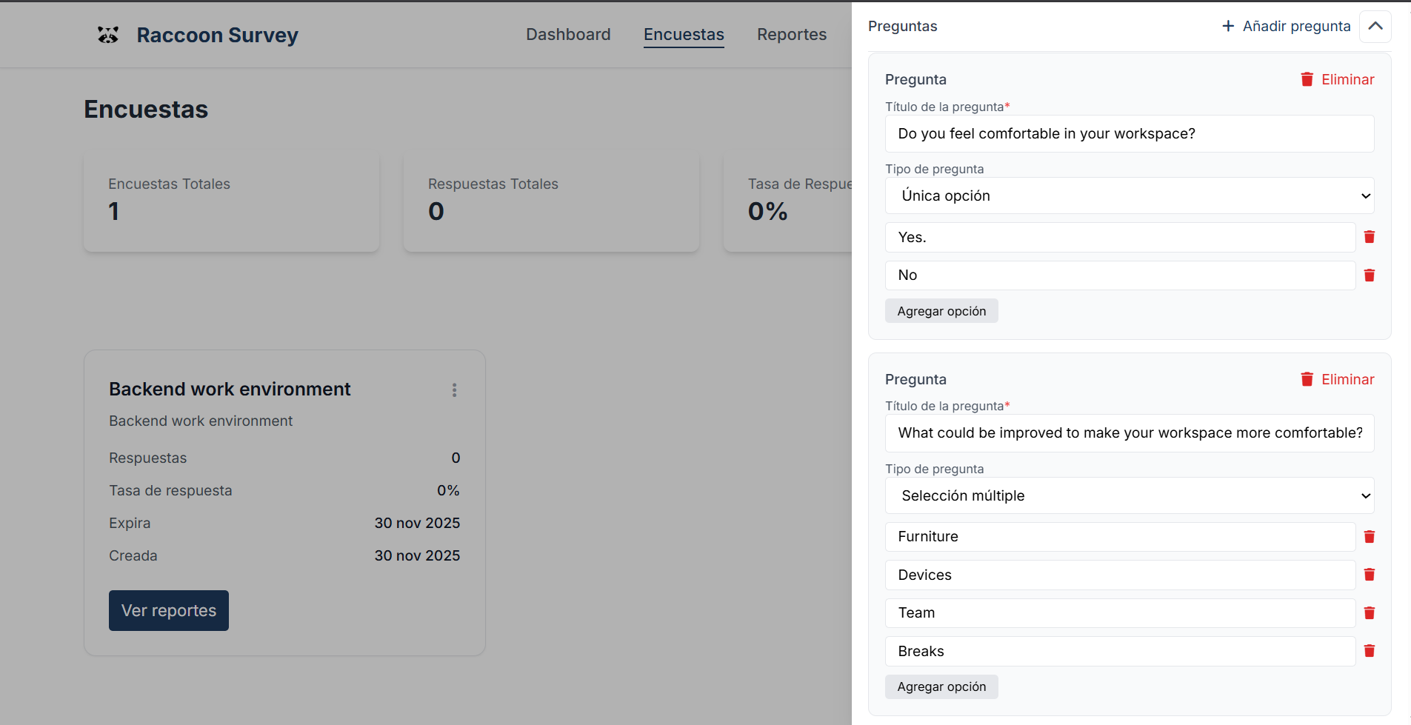Open the 'Única opción' question type dropdown
Screen dimensions: 1411x725
point(1129,196)
